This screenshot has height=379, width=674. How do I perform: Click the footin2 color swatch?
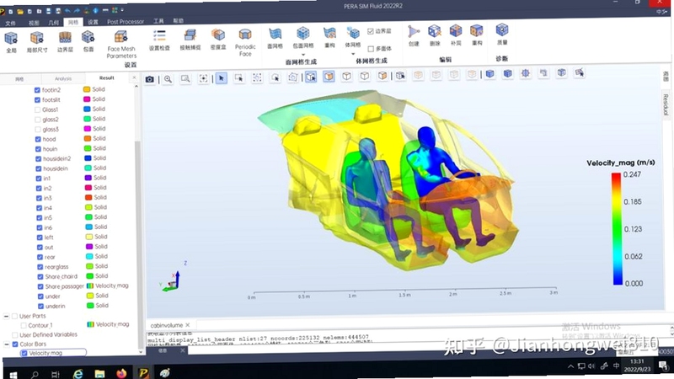tap(87, 89)
